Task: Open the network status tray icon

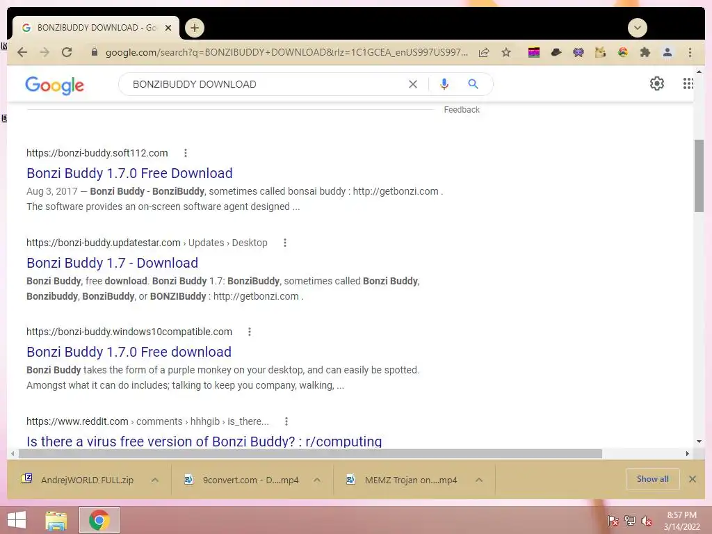Action: pos(630,521)
